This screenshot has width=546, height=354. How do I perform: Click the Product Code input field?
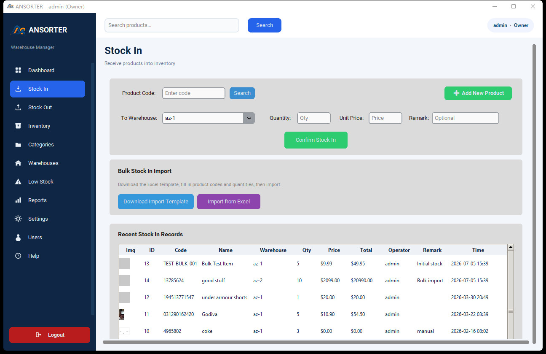click(x=194, y=93)
